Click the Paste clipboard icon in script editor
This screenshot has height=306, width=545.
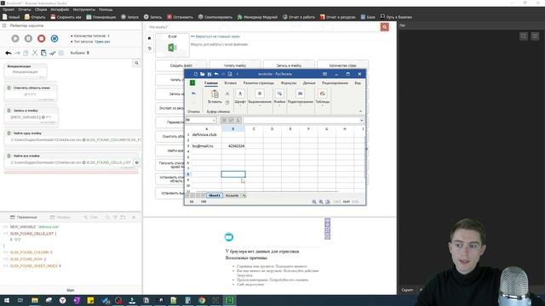(x=43, y=53)
